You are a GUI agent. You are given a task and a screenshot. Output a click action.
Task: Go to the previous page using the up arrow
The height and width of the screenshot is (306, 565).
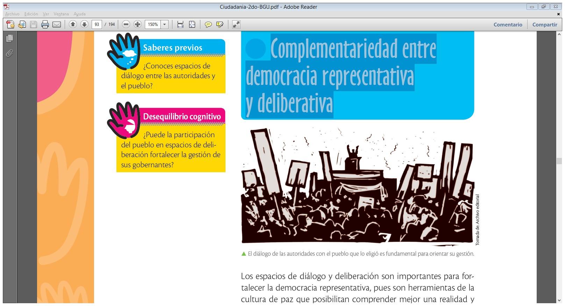pyautogui.click(x=73, y=24)
